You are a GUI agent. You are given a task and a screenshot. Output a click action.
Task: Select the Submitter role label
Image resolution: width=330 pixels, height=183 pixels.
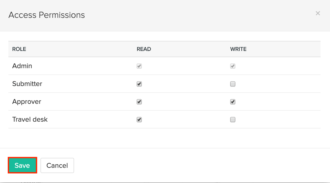click(27, 84)
